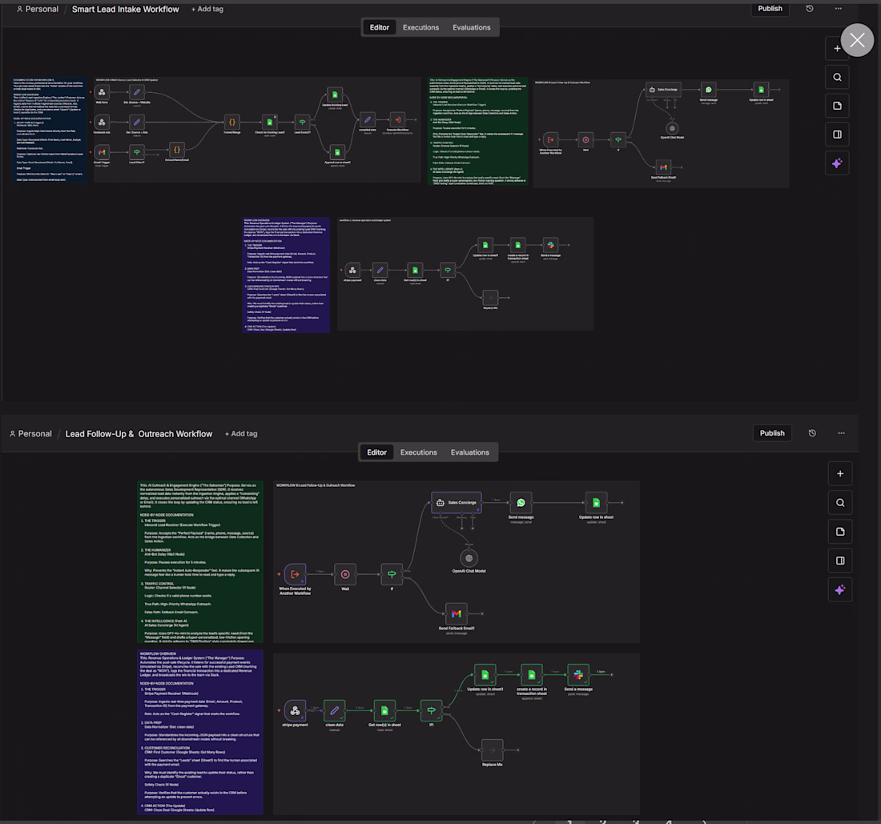Select 'Update row in sheet1' node in Lead Follow-Up workflow
The width and height of the screenshot is (881, 824).
coord(485,675)
